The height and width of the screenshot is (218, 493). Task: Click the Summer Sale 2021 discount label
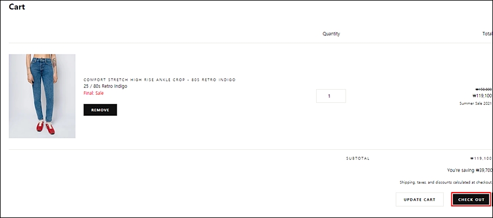476,103
